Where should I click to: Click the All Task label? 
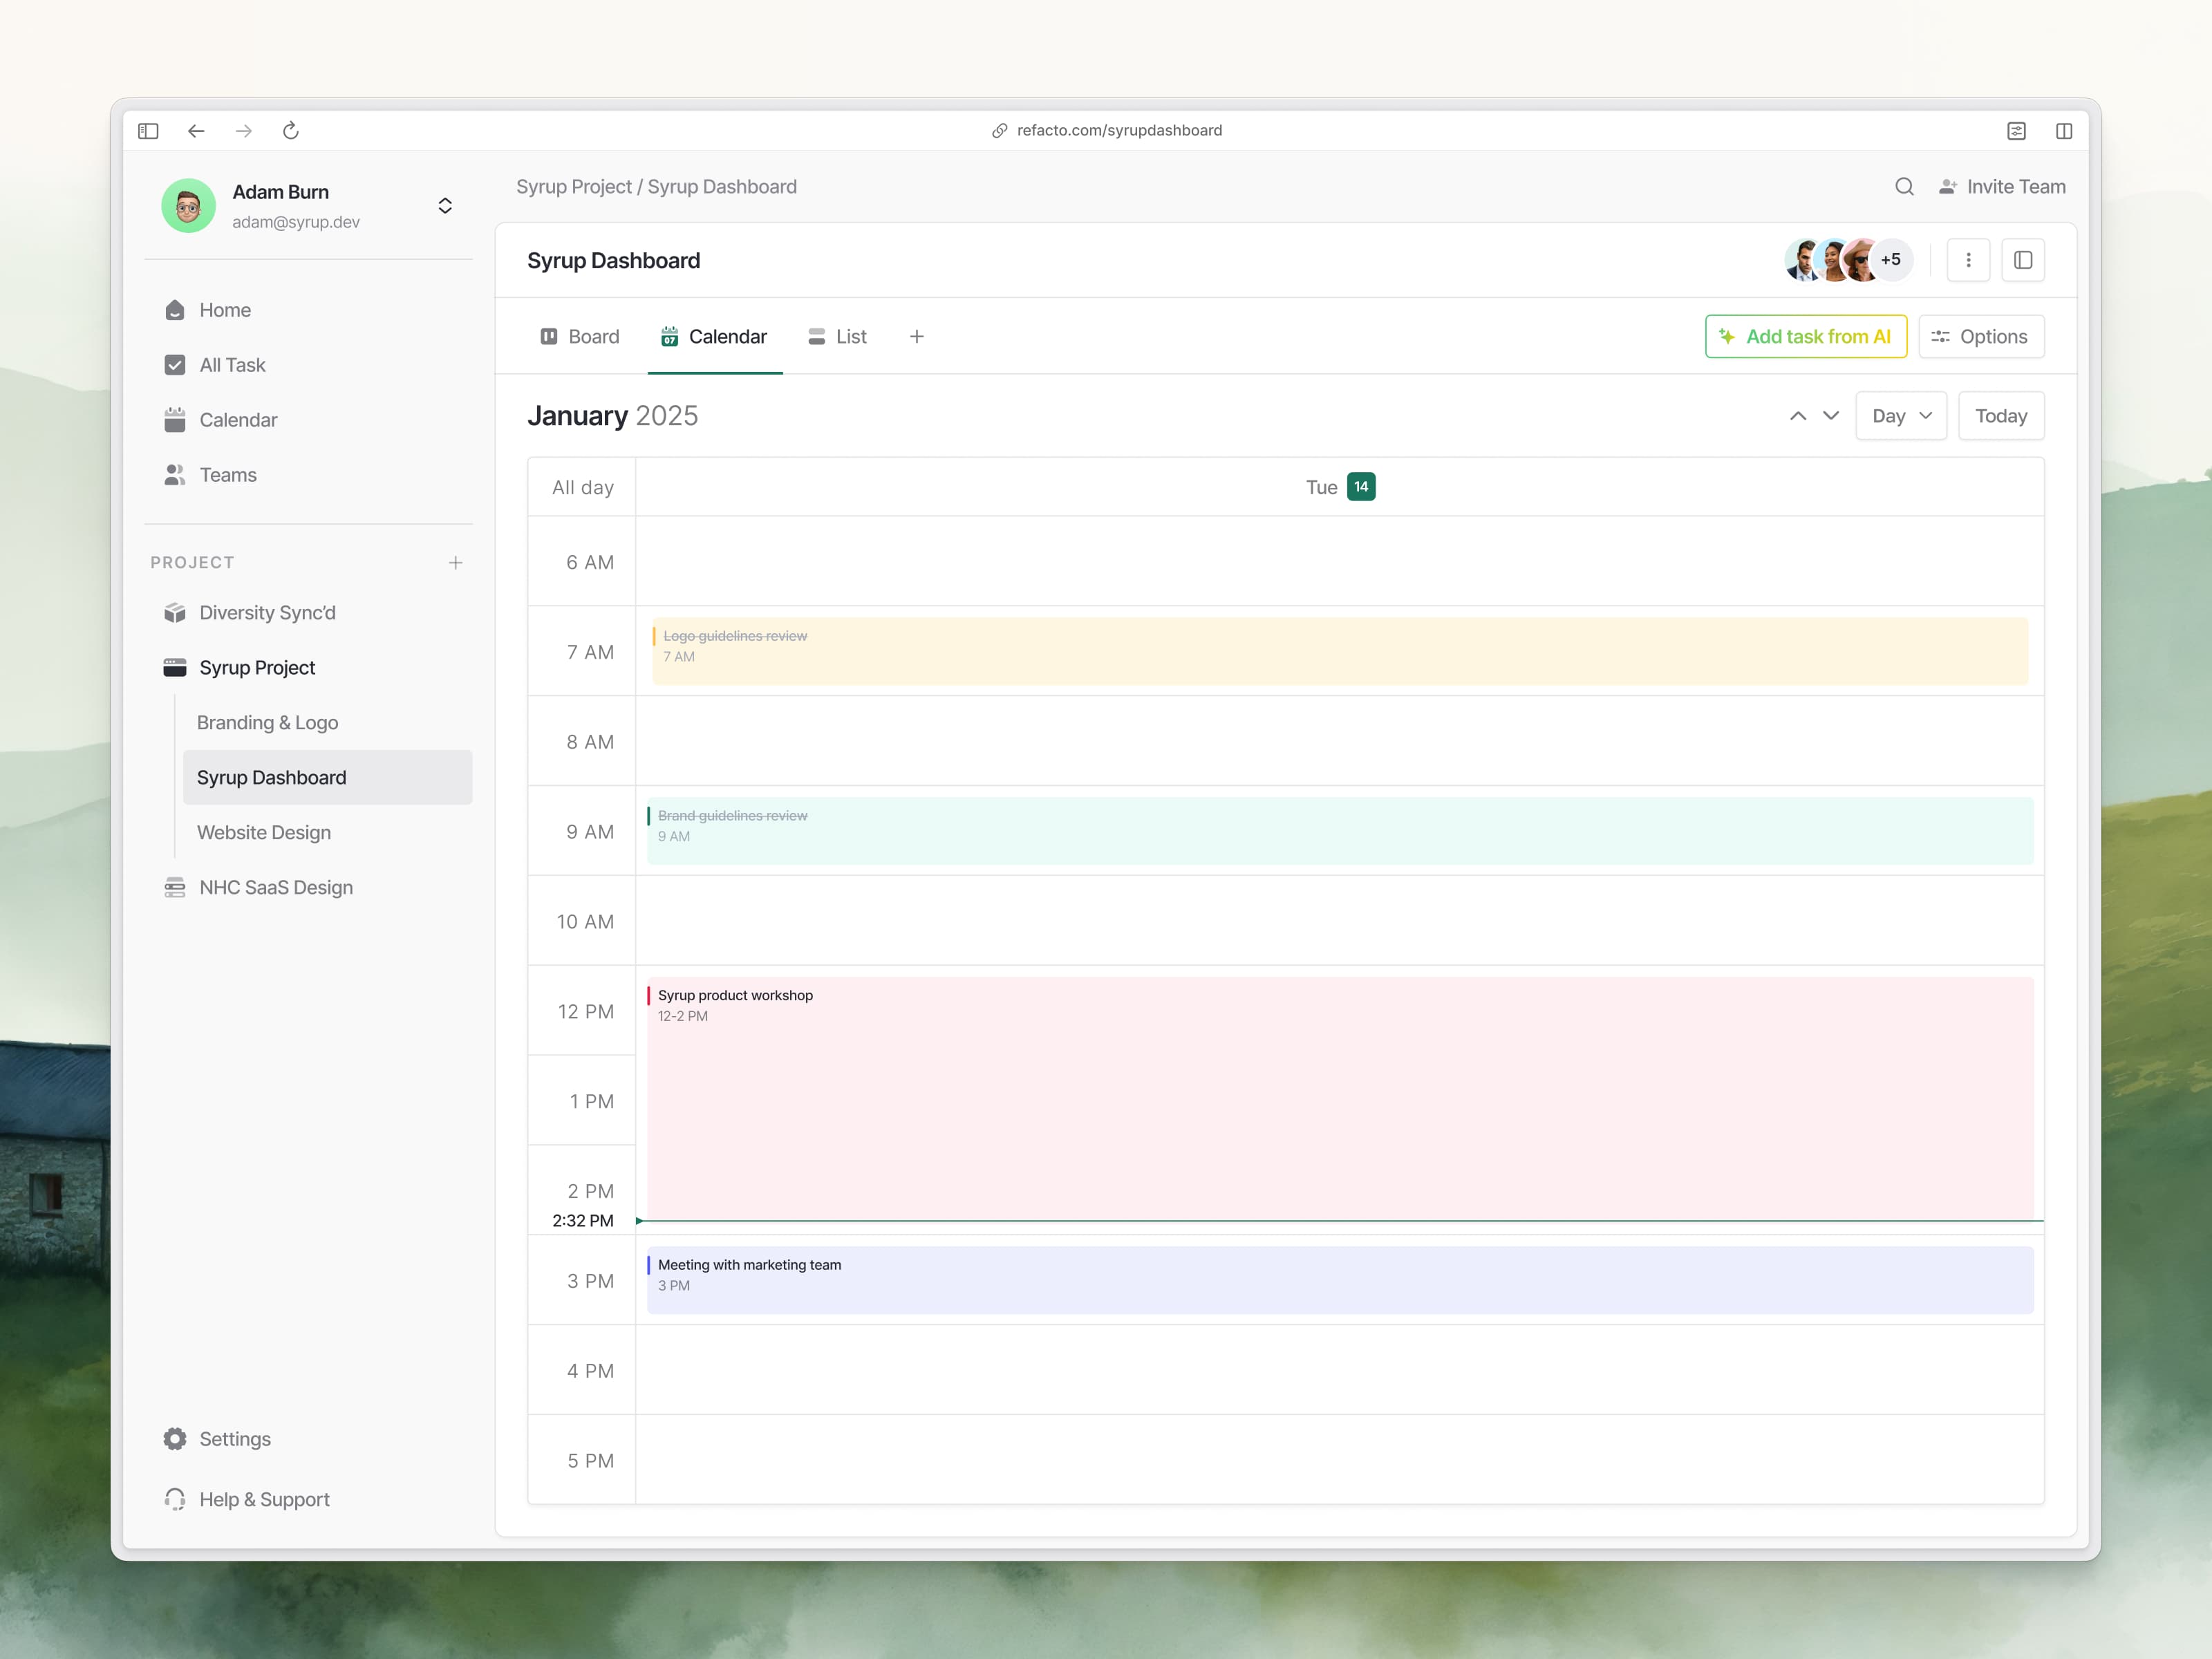[232, 365]
